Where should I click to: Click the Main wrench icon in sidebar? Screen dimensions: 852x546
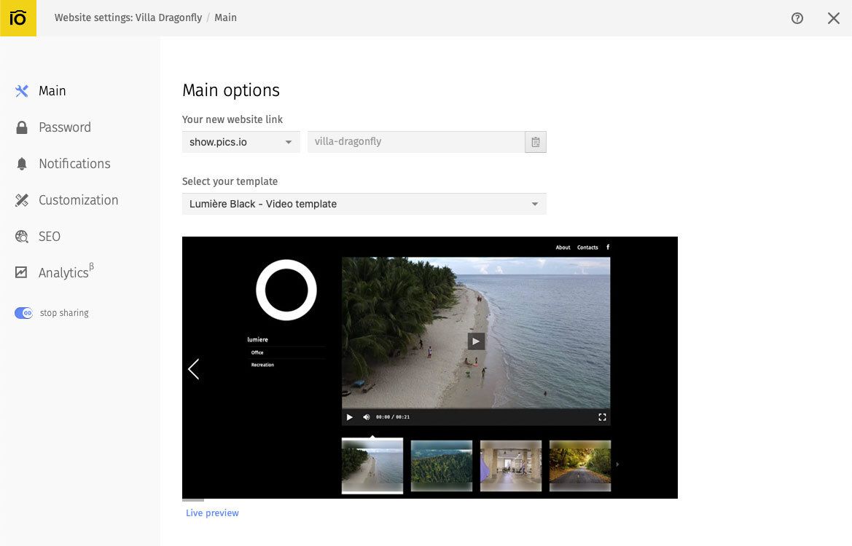click(x=22, y=91)
